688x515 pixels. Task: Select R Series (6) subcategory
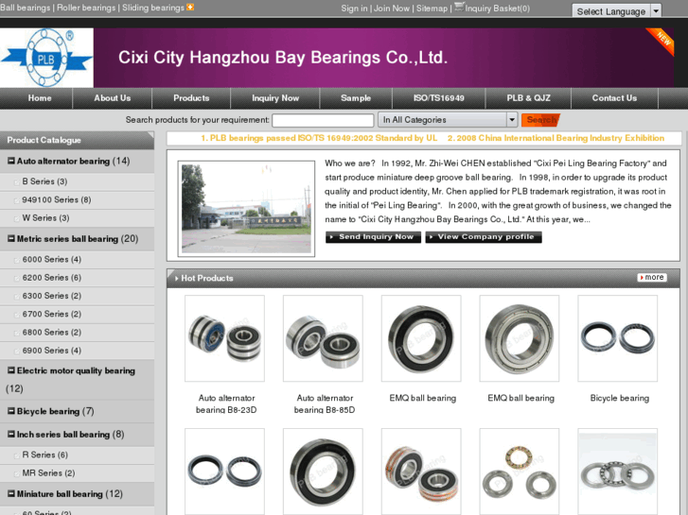[x=45, y=455]
